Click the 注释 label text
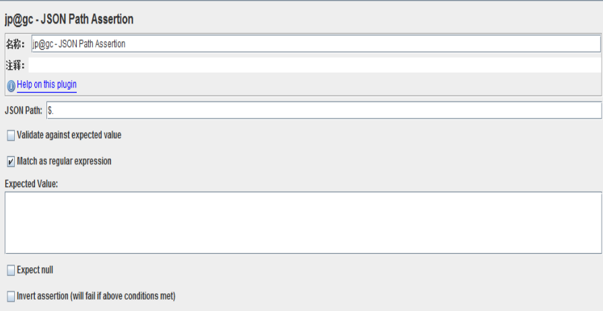The width and height of the screenshot is (603, 311). pyautogui.click(x=15, y=65)
